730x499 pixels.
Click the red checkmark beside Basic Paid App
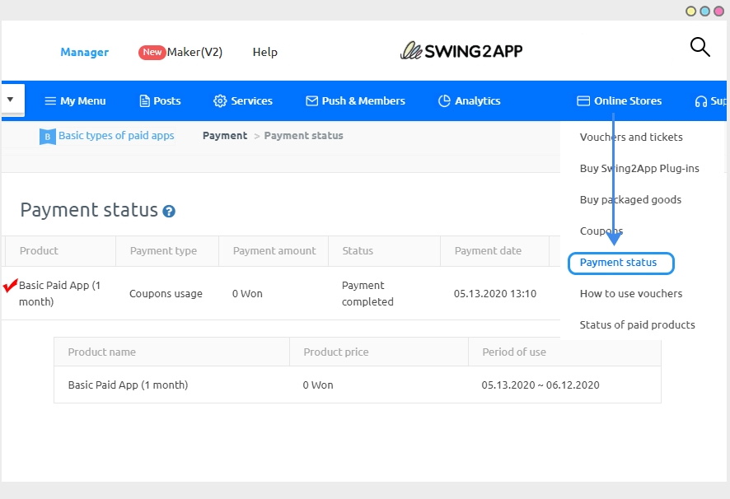pyautogui.click(x=11, y=286)
